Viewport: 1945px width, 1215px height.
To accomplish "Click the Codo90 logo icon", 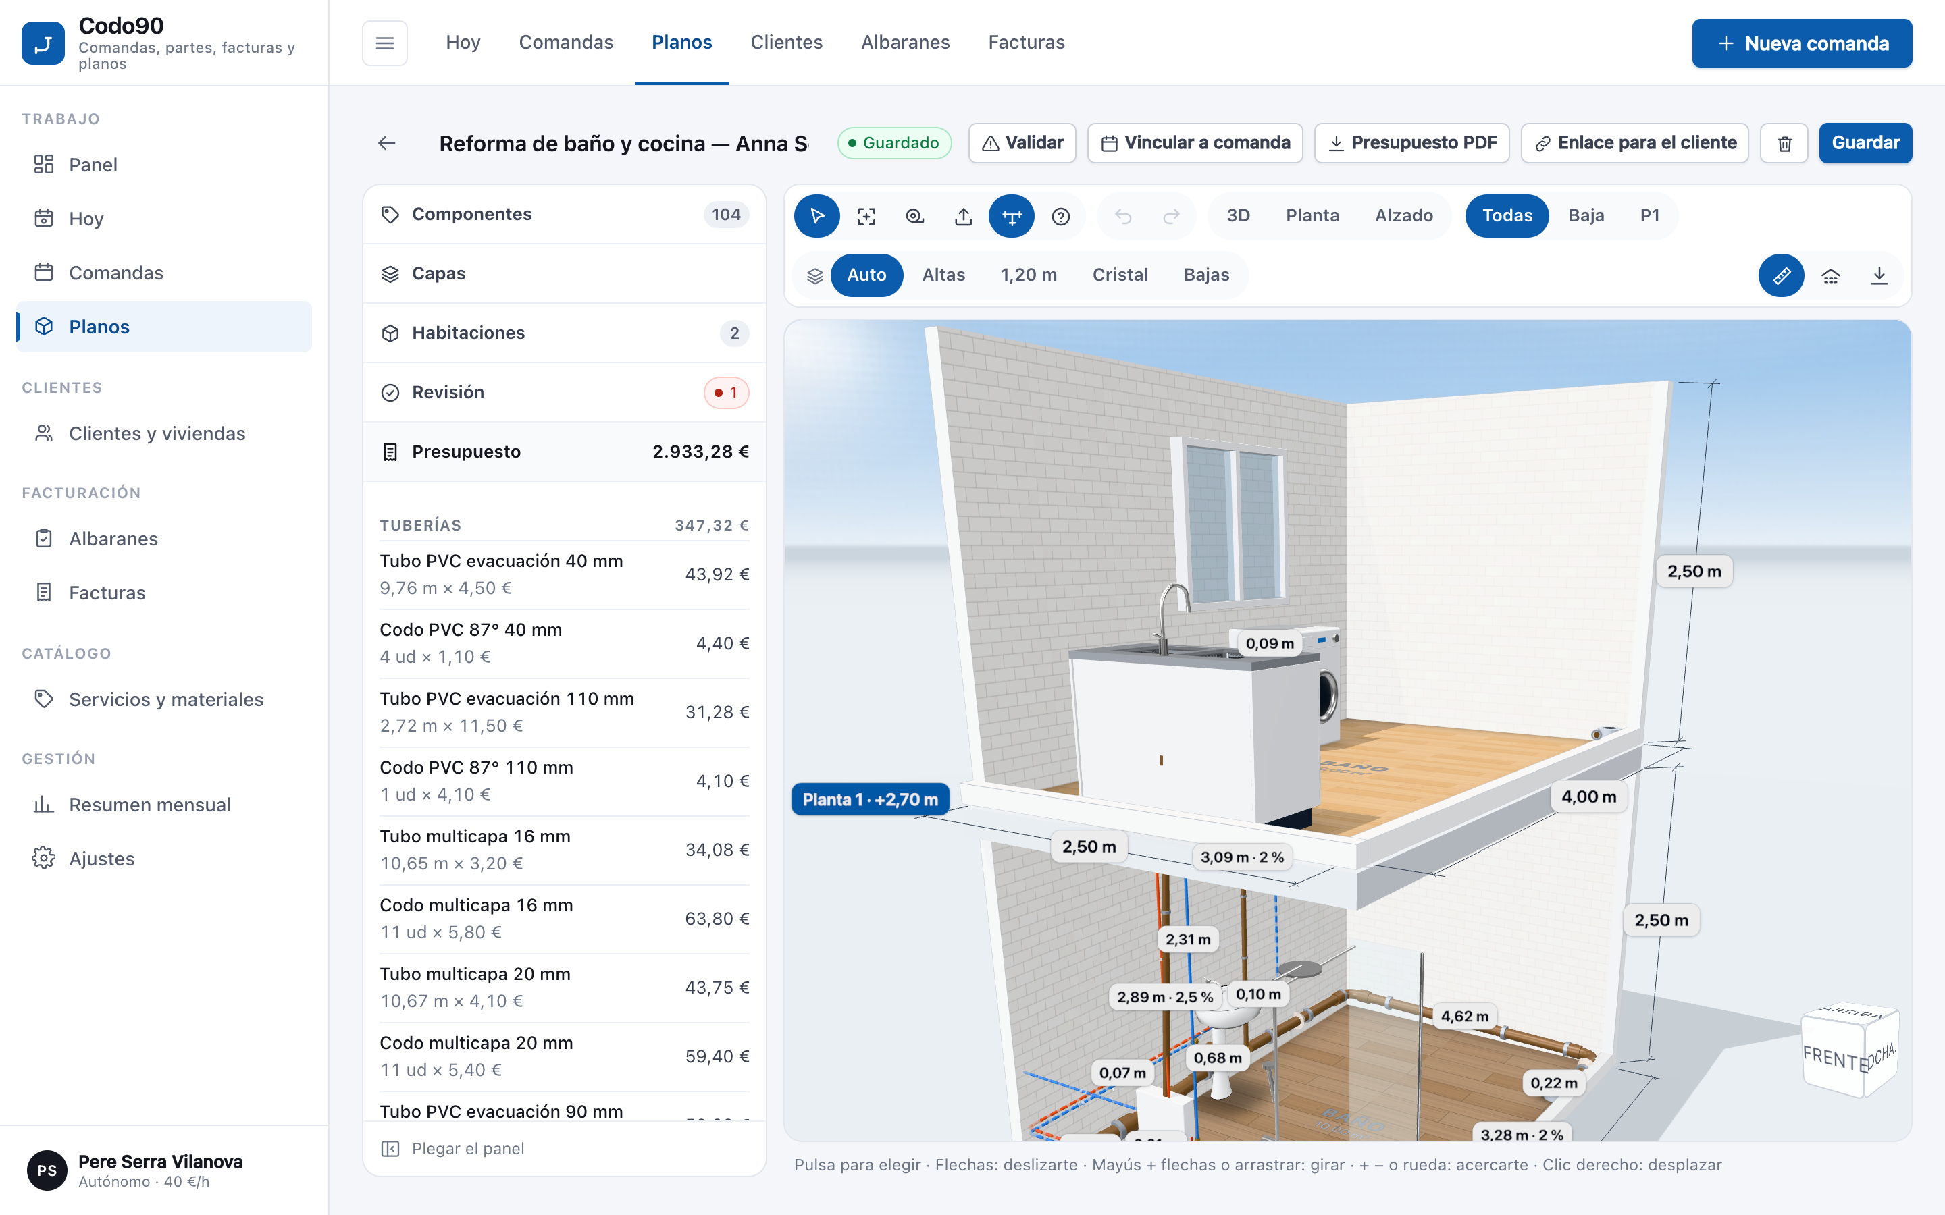I will click(43, 43).
